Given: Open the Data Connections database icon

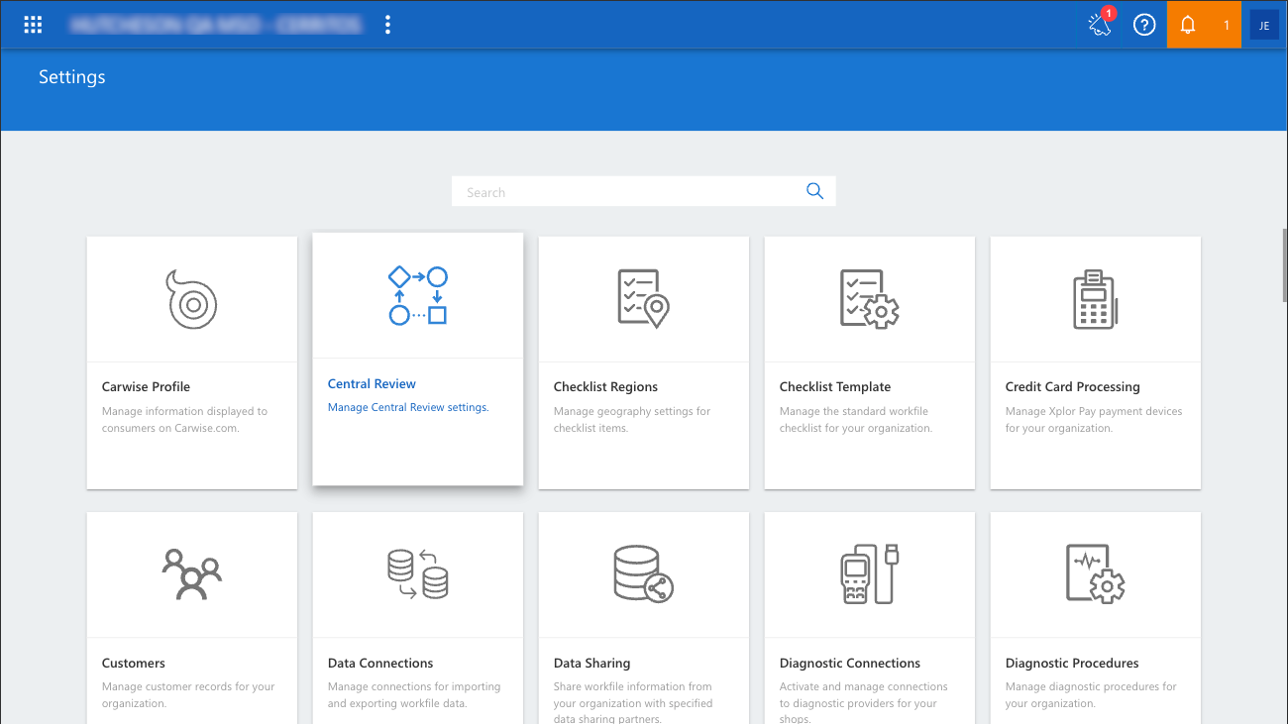Looking at the screenshot, I should (x=417, y=573).
